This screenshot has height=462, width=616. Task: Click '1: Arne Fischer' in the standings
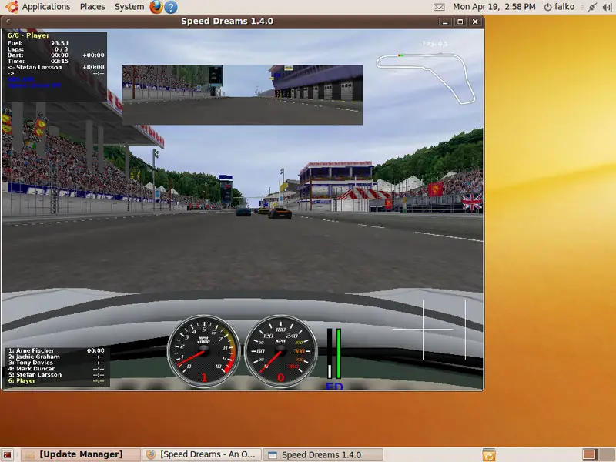click(31, 350)
